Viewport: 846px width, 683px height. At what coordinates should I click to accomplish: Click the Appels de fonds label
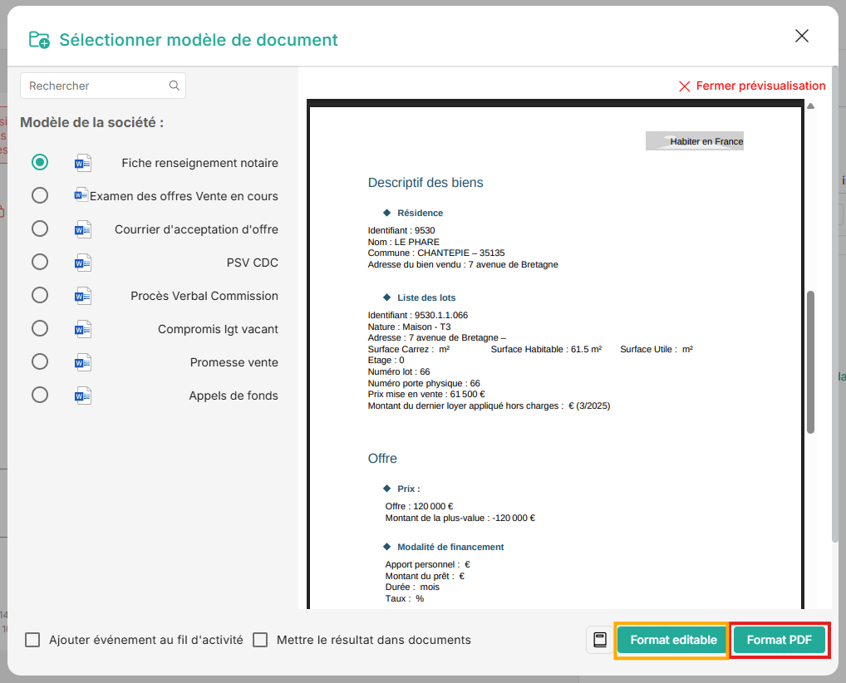point(234,396)
